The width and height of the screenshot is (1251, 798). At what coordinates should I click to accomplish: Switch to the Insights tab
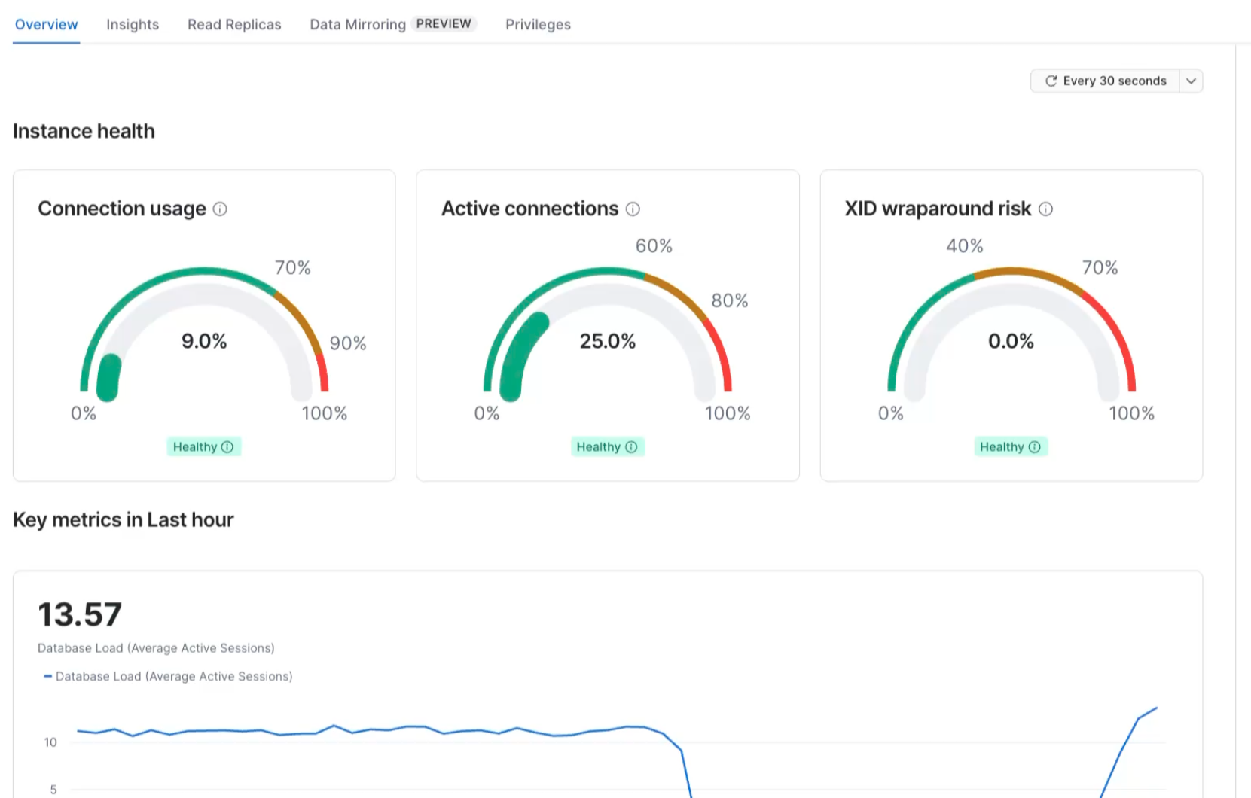tap(133, 24)
